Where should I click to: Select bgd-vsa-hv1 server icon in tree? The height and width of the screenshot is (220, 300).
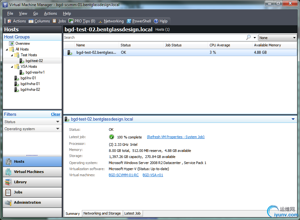pyautogui.click(x=22, y=72)
